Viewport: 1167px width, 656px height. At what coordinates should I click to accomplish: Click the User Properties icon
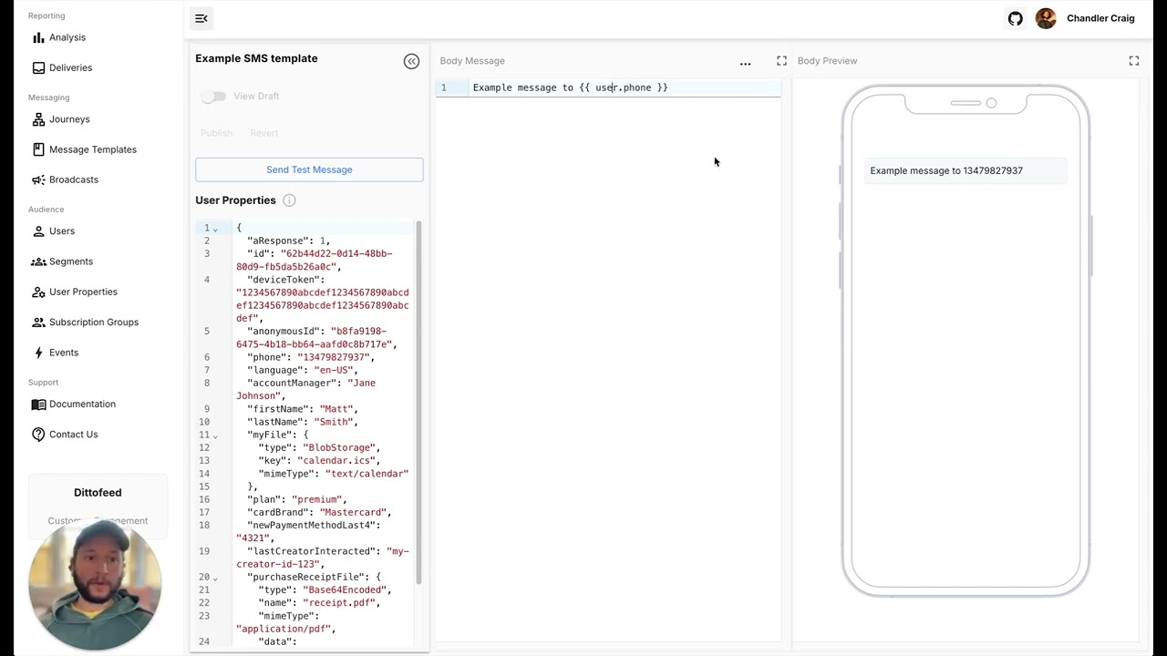pos(38,292)
